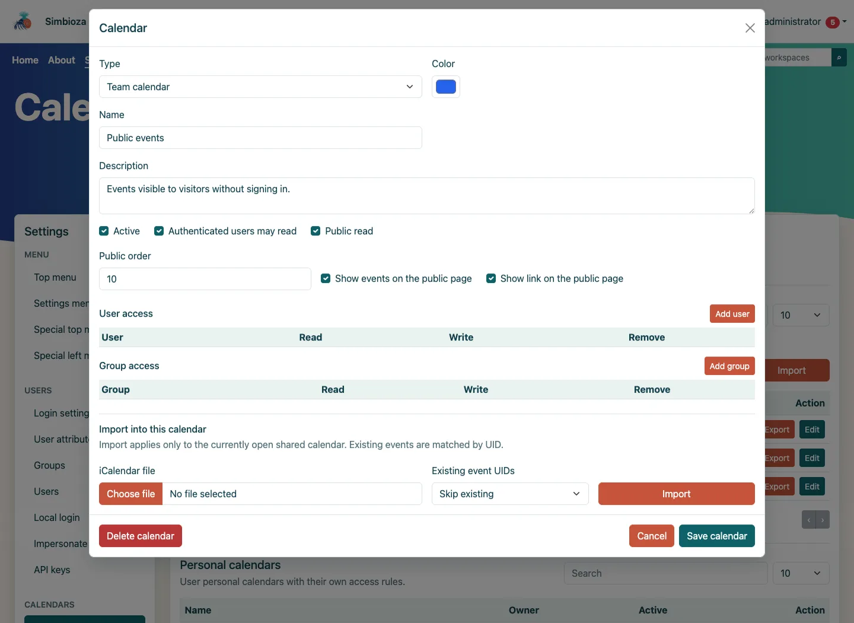Open the administrator user menu
854x623 pixels.
805,22
